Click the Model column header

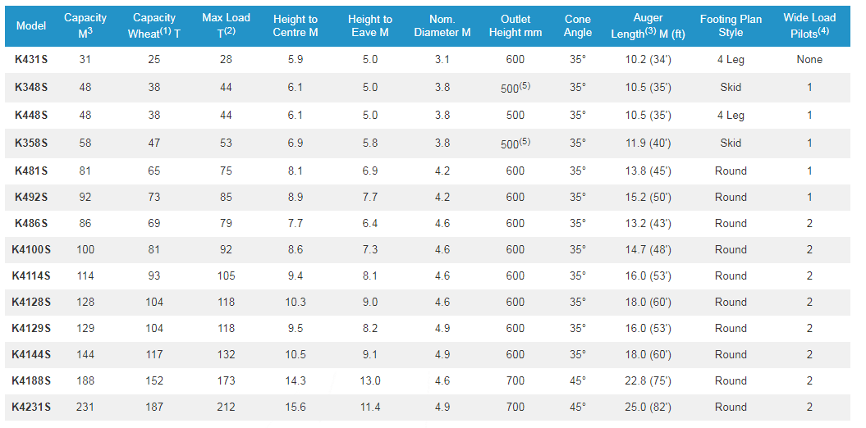coord(31,25)
